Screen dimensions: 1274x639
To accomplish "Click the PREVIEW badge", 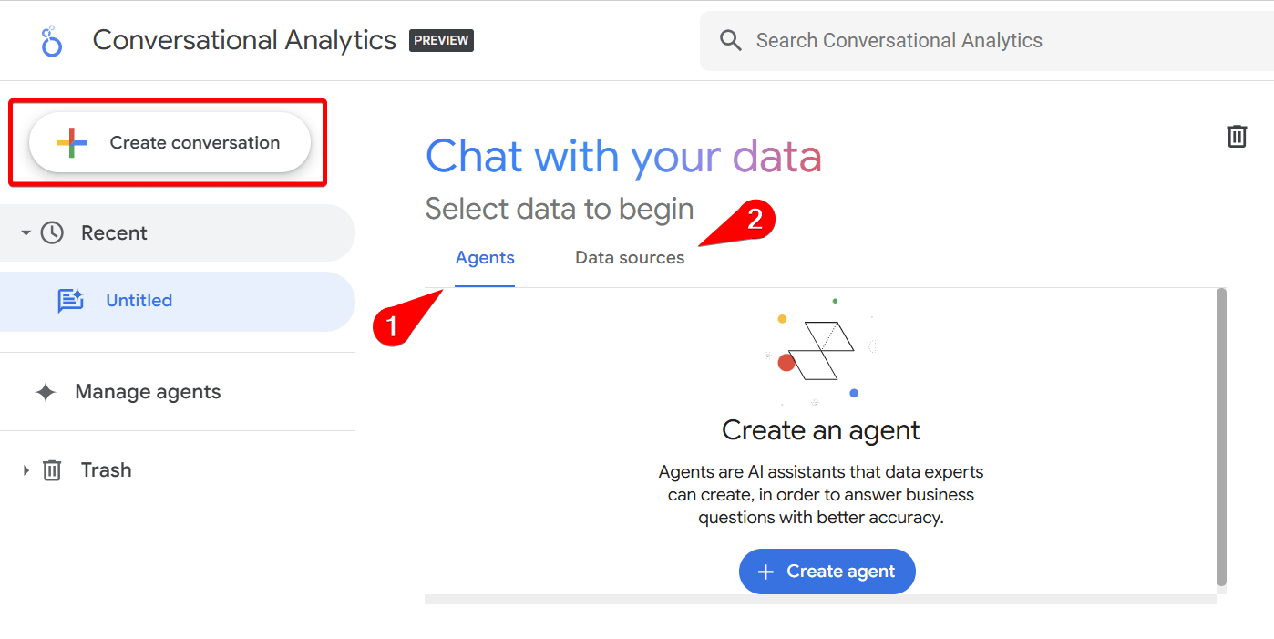I will (441, 40).
